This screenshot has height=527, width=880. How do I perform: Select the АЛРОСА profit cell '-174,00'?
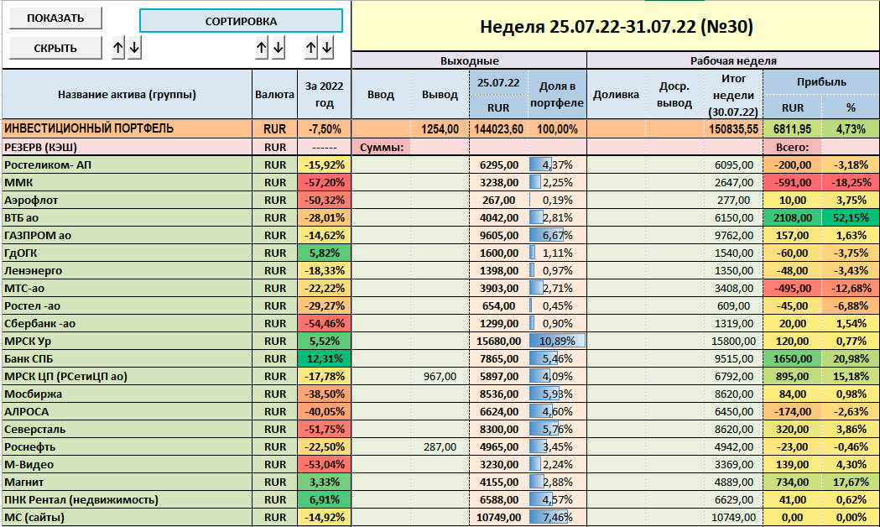pos(792,411)
